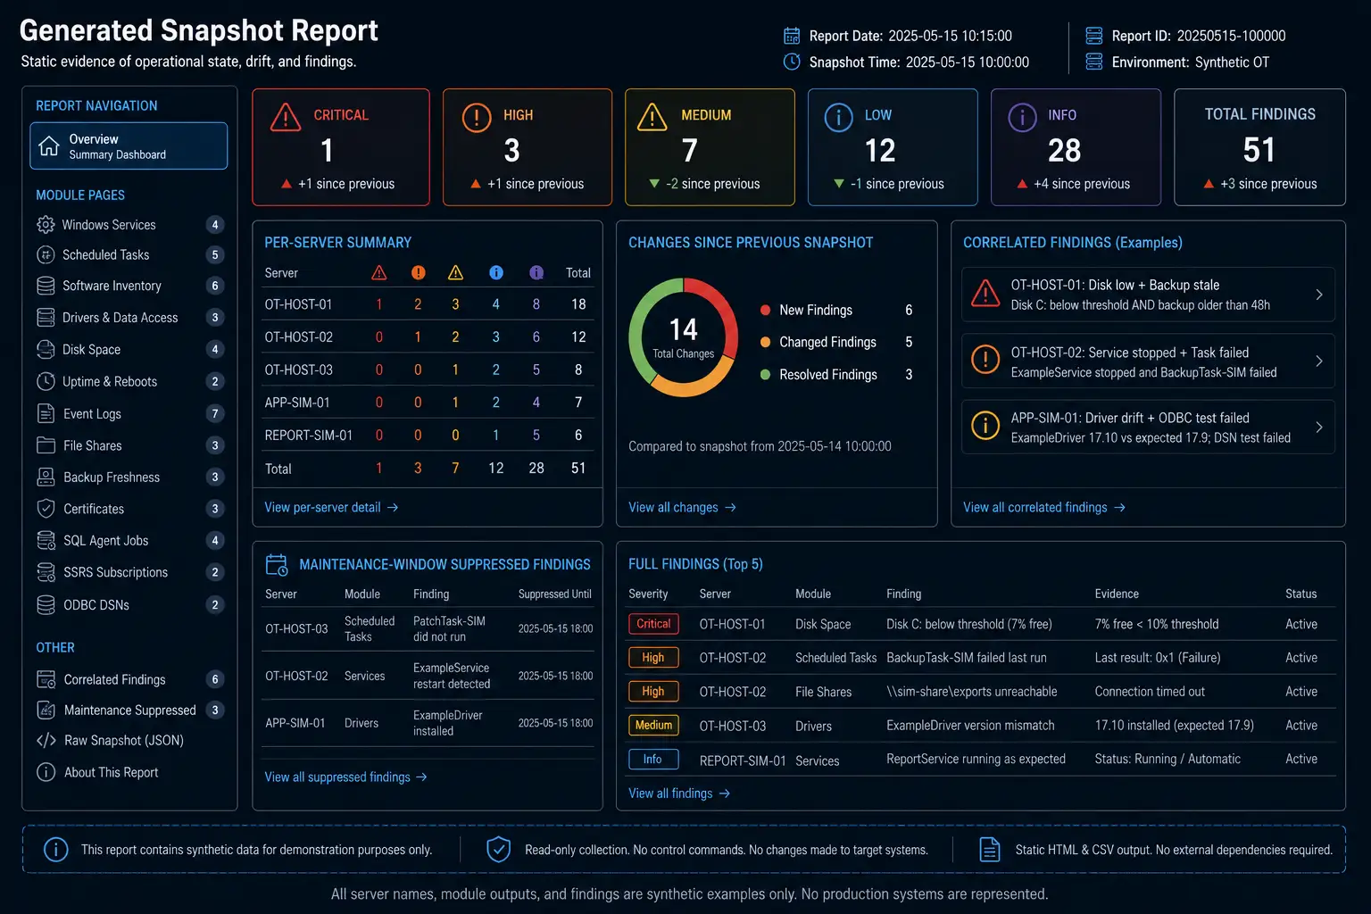Follow the View all suppressed findings link

coord(346,777)
